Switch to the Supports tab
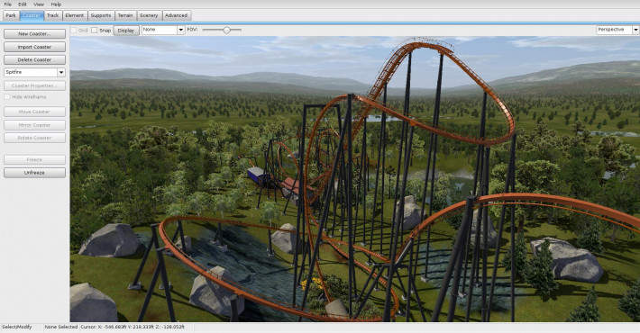 [101, 15]
